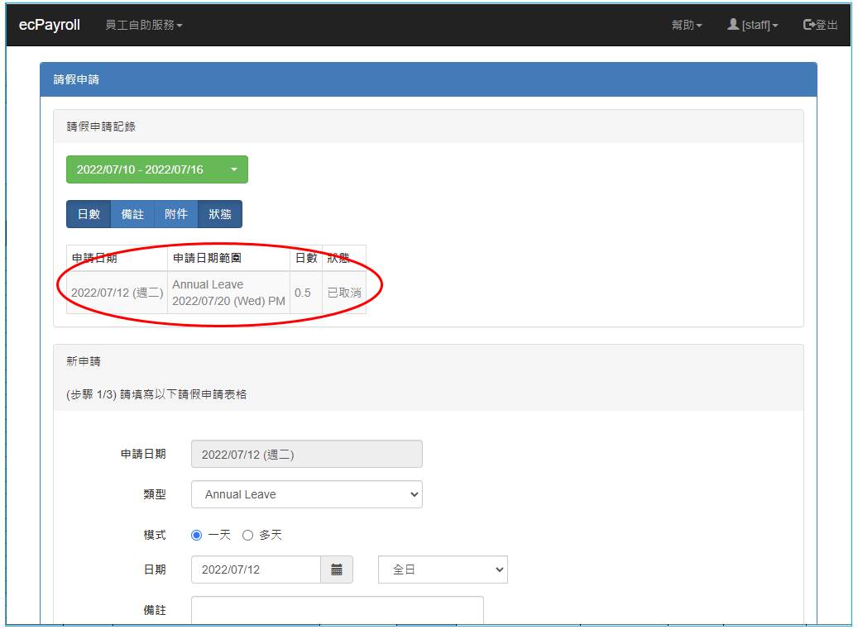Toggle the 日數 column button
Image resolution: width=858 pixels, height=629 pixels.
89,214
